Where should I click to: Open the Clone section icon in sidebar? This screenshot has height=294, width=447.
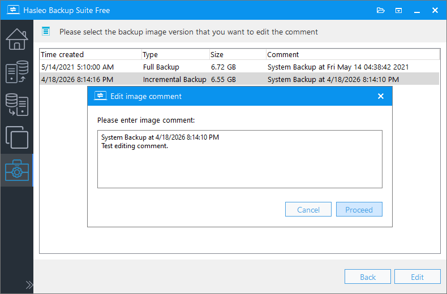[17, 137]
